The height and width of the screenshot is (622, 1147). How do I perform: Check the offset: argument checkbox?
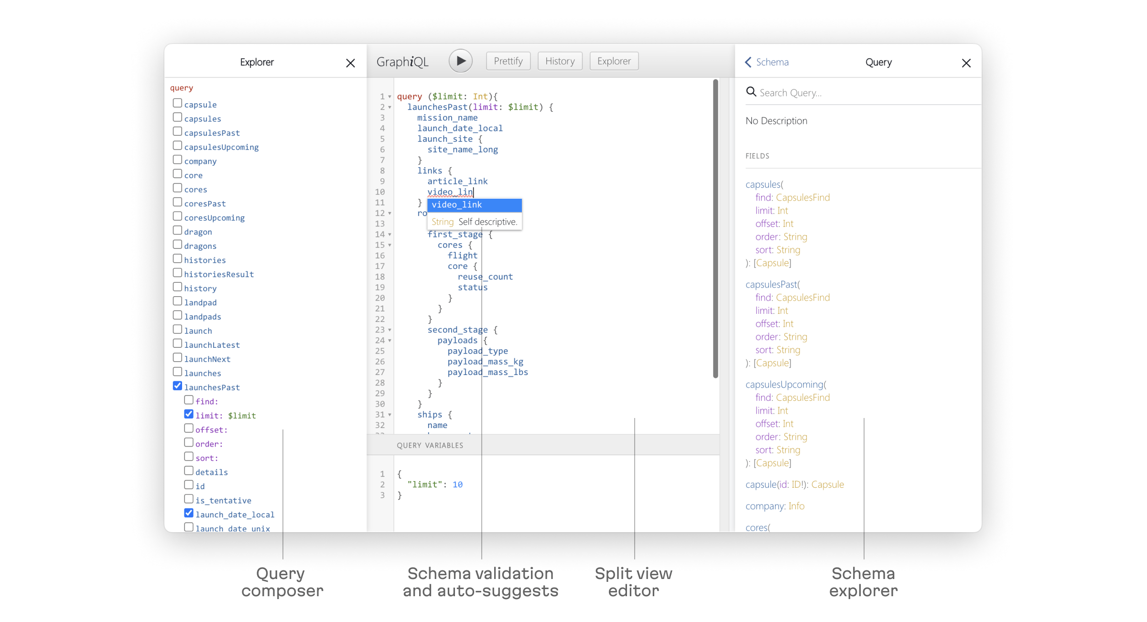(189, 429)
